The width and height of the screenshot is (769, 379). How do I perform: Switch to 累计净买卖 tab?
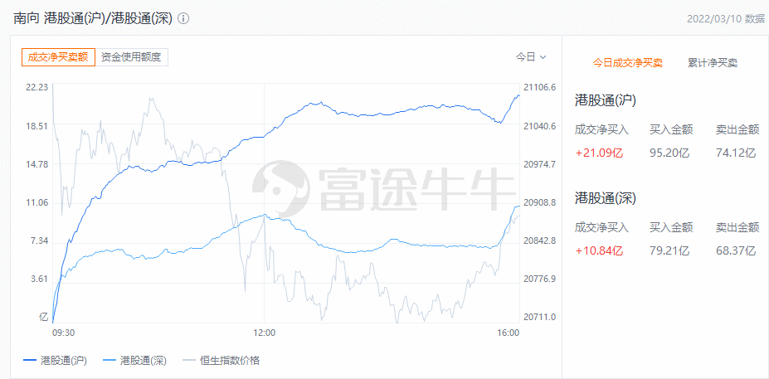[712, 63]
